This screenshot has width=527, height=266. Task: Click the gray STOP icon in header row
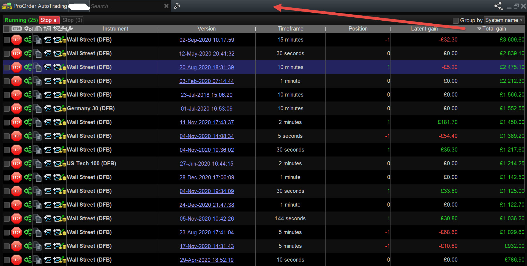pyautogui.click(x=17, y=29)
